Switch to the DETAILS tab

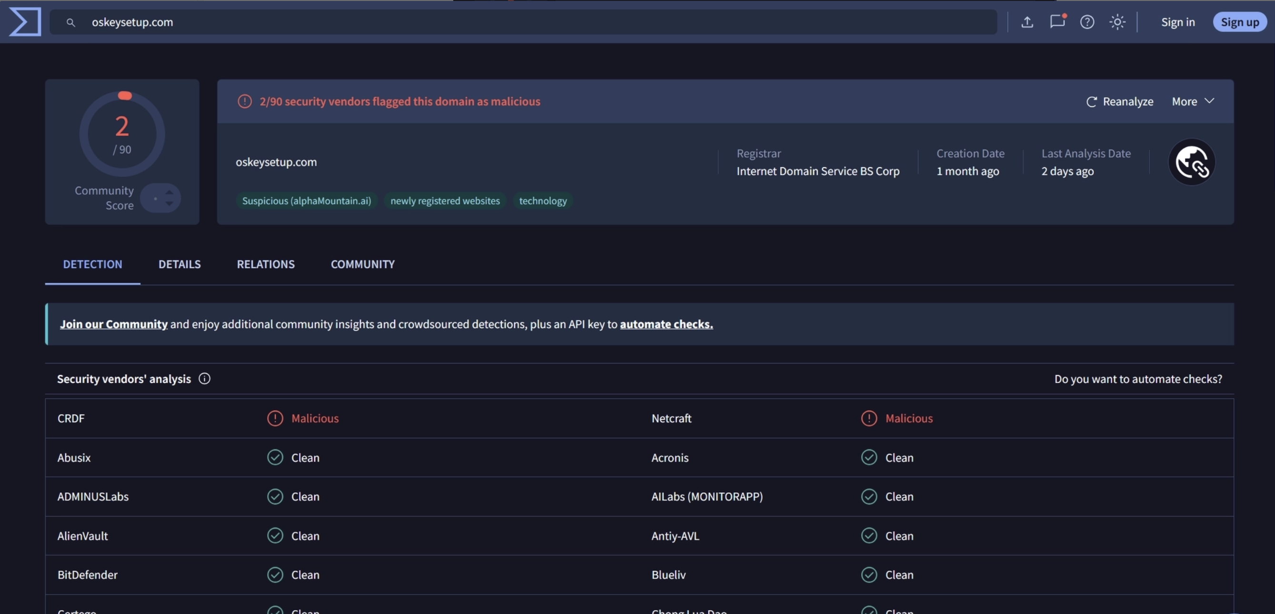click(x=179, y=264)
